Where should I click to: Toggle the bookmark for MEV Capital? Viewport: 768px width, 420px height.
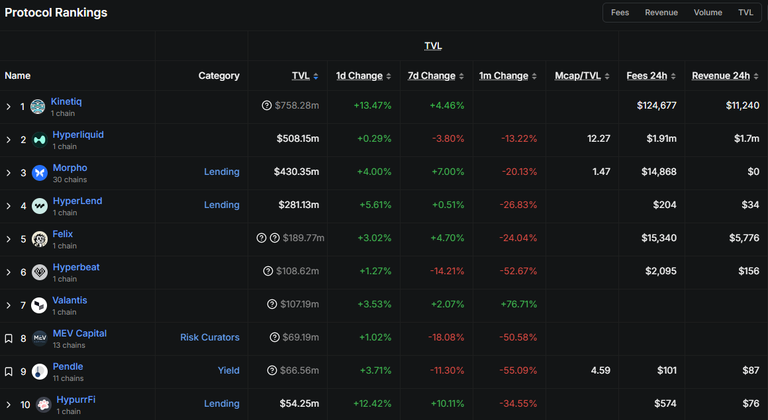[x=8, y=338]
